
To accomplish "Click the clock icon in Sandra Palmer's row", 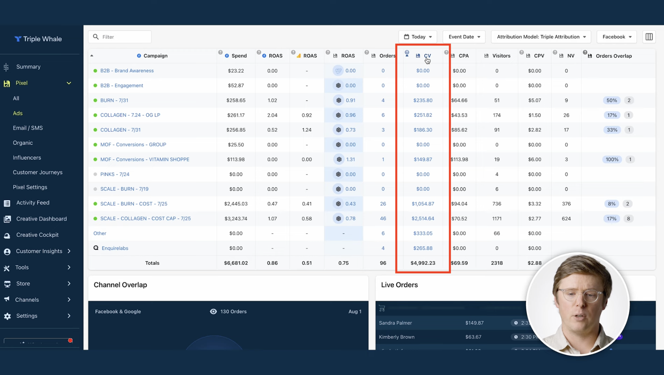I will tap(516, 323).
